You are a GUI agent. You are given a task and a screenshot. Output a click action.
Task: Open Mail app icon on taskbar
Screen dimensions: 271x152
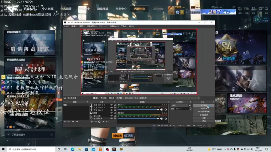point(93,149)
